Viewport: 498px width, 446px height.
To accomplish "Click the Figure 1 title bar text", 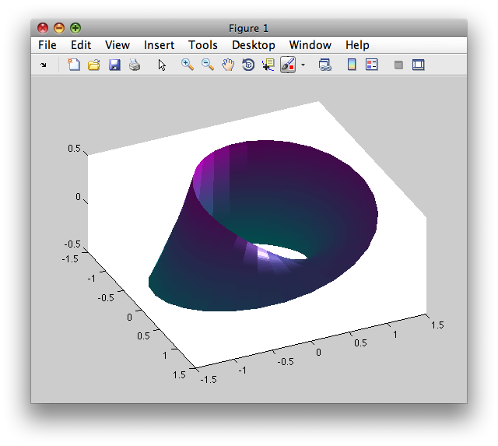I will (x=249, y=28).
